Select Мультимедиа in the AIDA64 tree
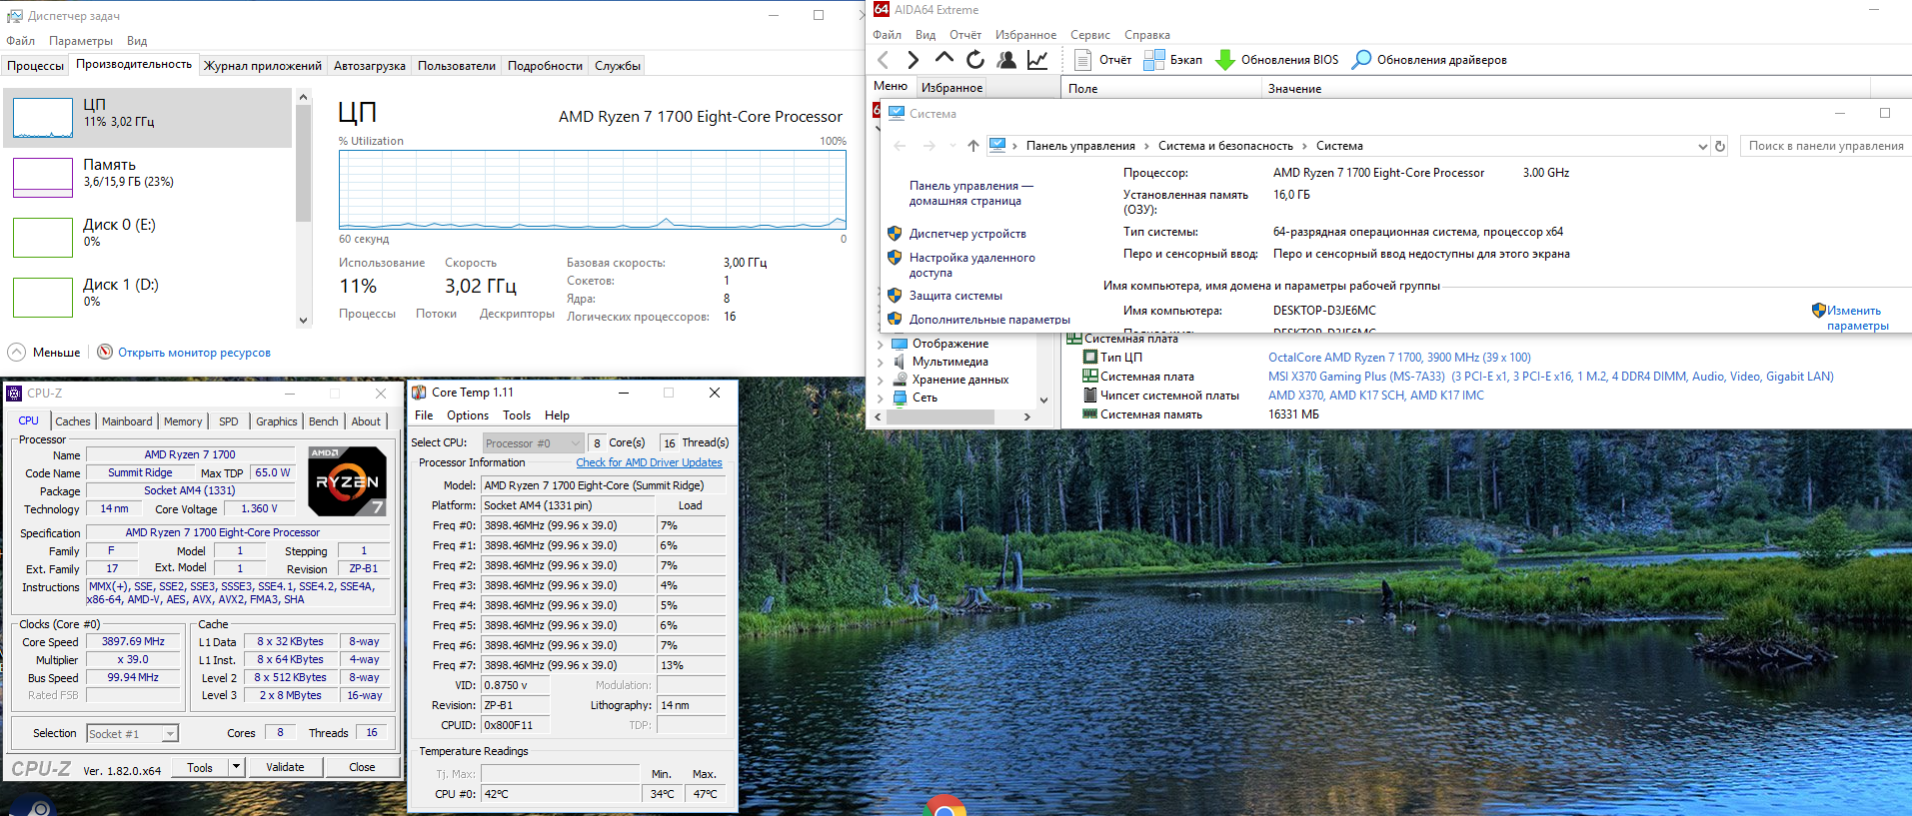Viewport: 1912px width, 816px height. [950, 362]
